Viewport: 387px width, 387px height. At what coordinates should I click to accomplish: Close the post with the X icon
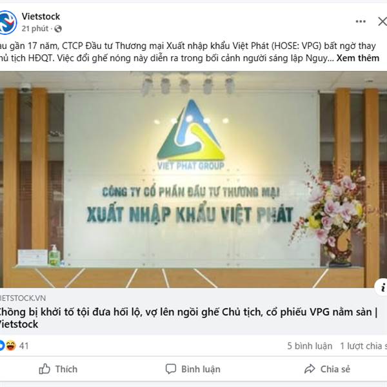382,21
